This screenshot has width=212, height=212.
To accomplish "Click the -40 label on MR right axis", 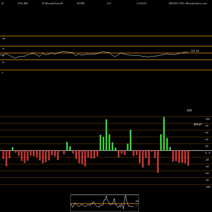I will tap(207, 167).
